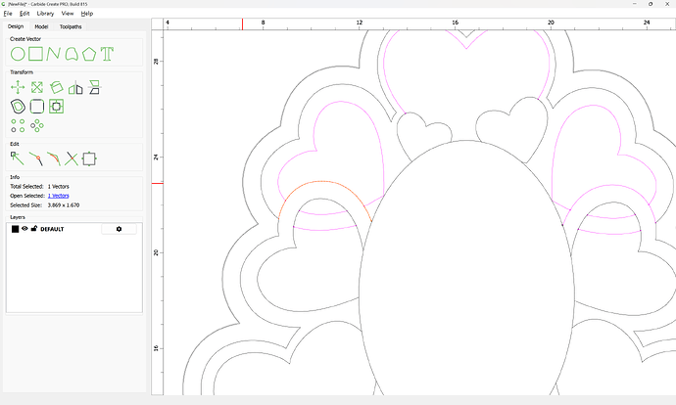Toggle lock on DEFAULT layer
The width and height of the screenshot is (676, 405).
[x=34, y=229]
